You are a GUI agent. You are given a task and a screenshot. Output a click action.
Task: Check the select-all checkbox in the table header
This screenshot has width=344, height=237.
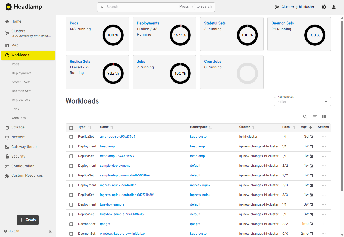coord(71,128)
